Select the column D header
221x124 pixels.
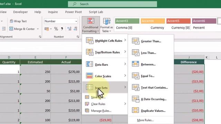(x=9, y=57)
